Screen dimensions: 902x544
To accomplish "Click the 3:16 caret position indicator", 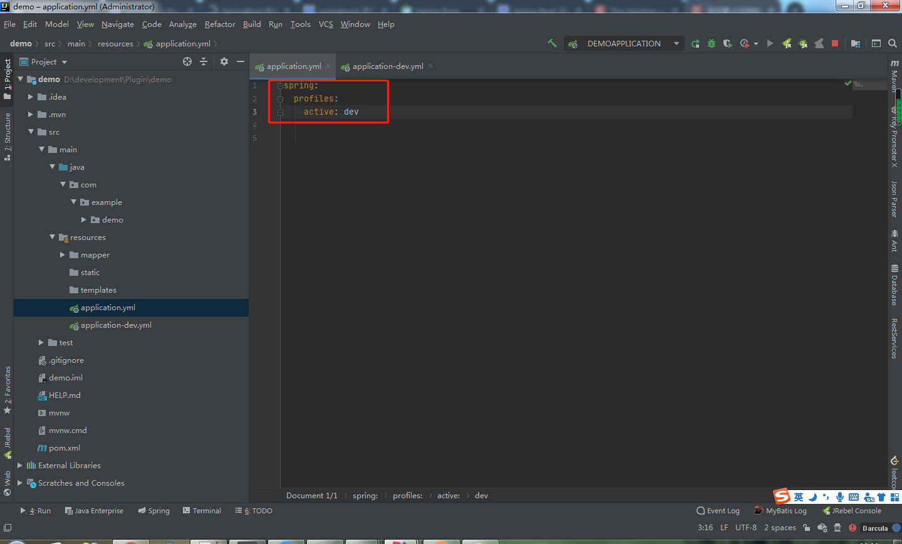I will [x=705, y=528].
